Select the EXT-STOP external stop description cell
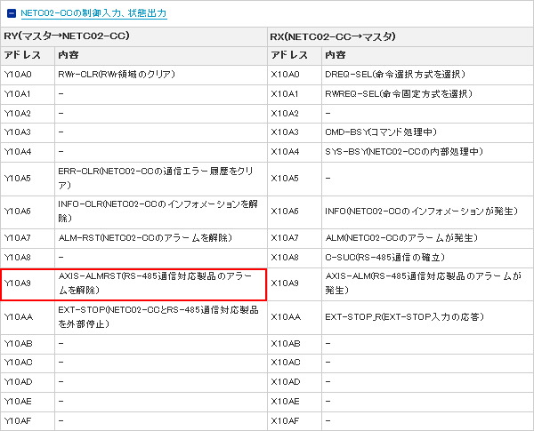The width and height of the screenshot is (534, 431). point(160,315)
